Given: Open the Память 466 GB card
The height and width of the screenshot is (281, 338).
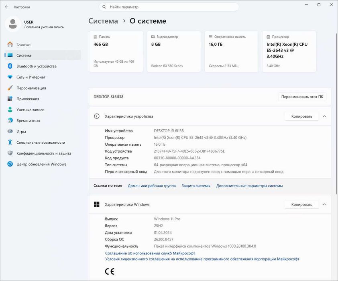Looking at the screenshot, I should click(116, 51).
